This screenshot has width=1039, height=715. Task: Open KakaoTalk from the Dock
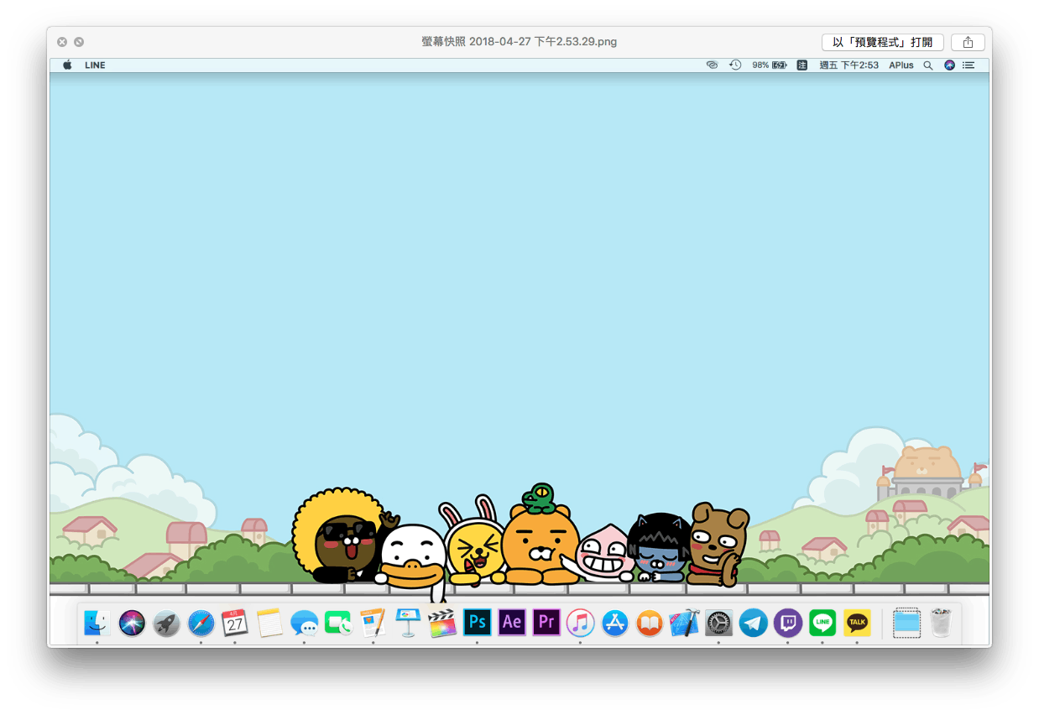tap(857, 623)
